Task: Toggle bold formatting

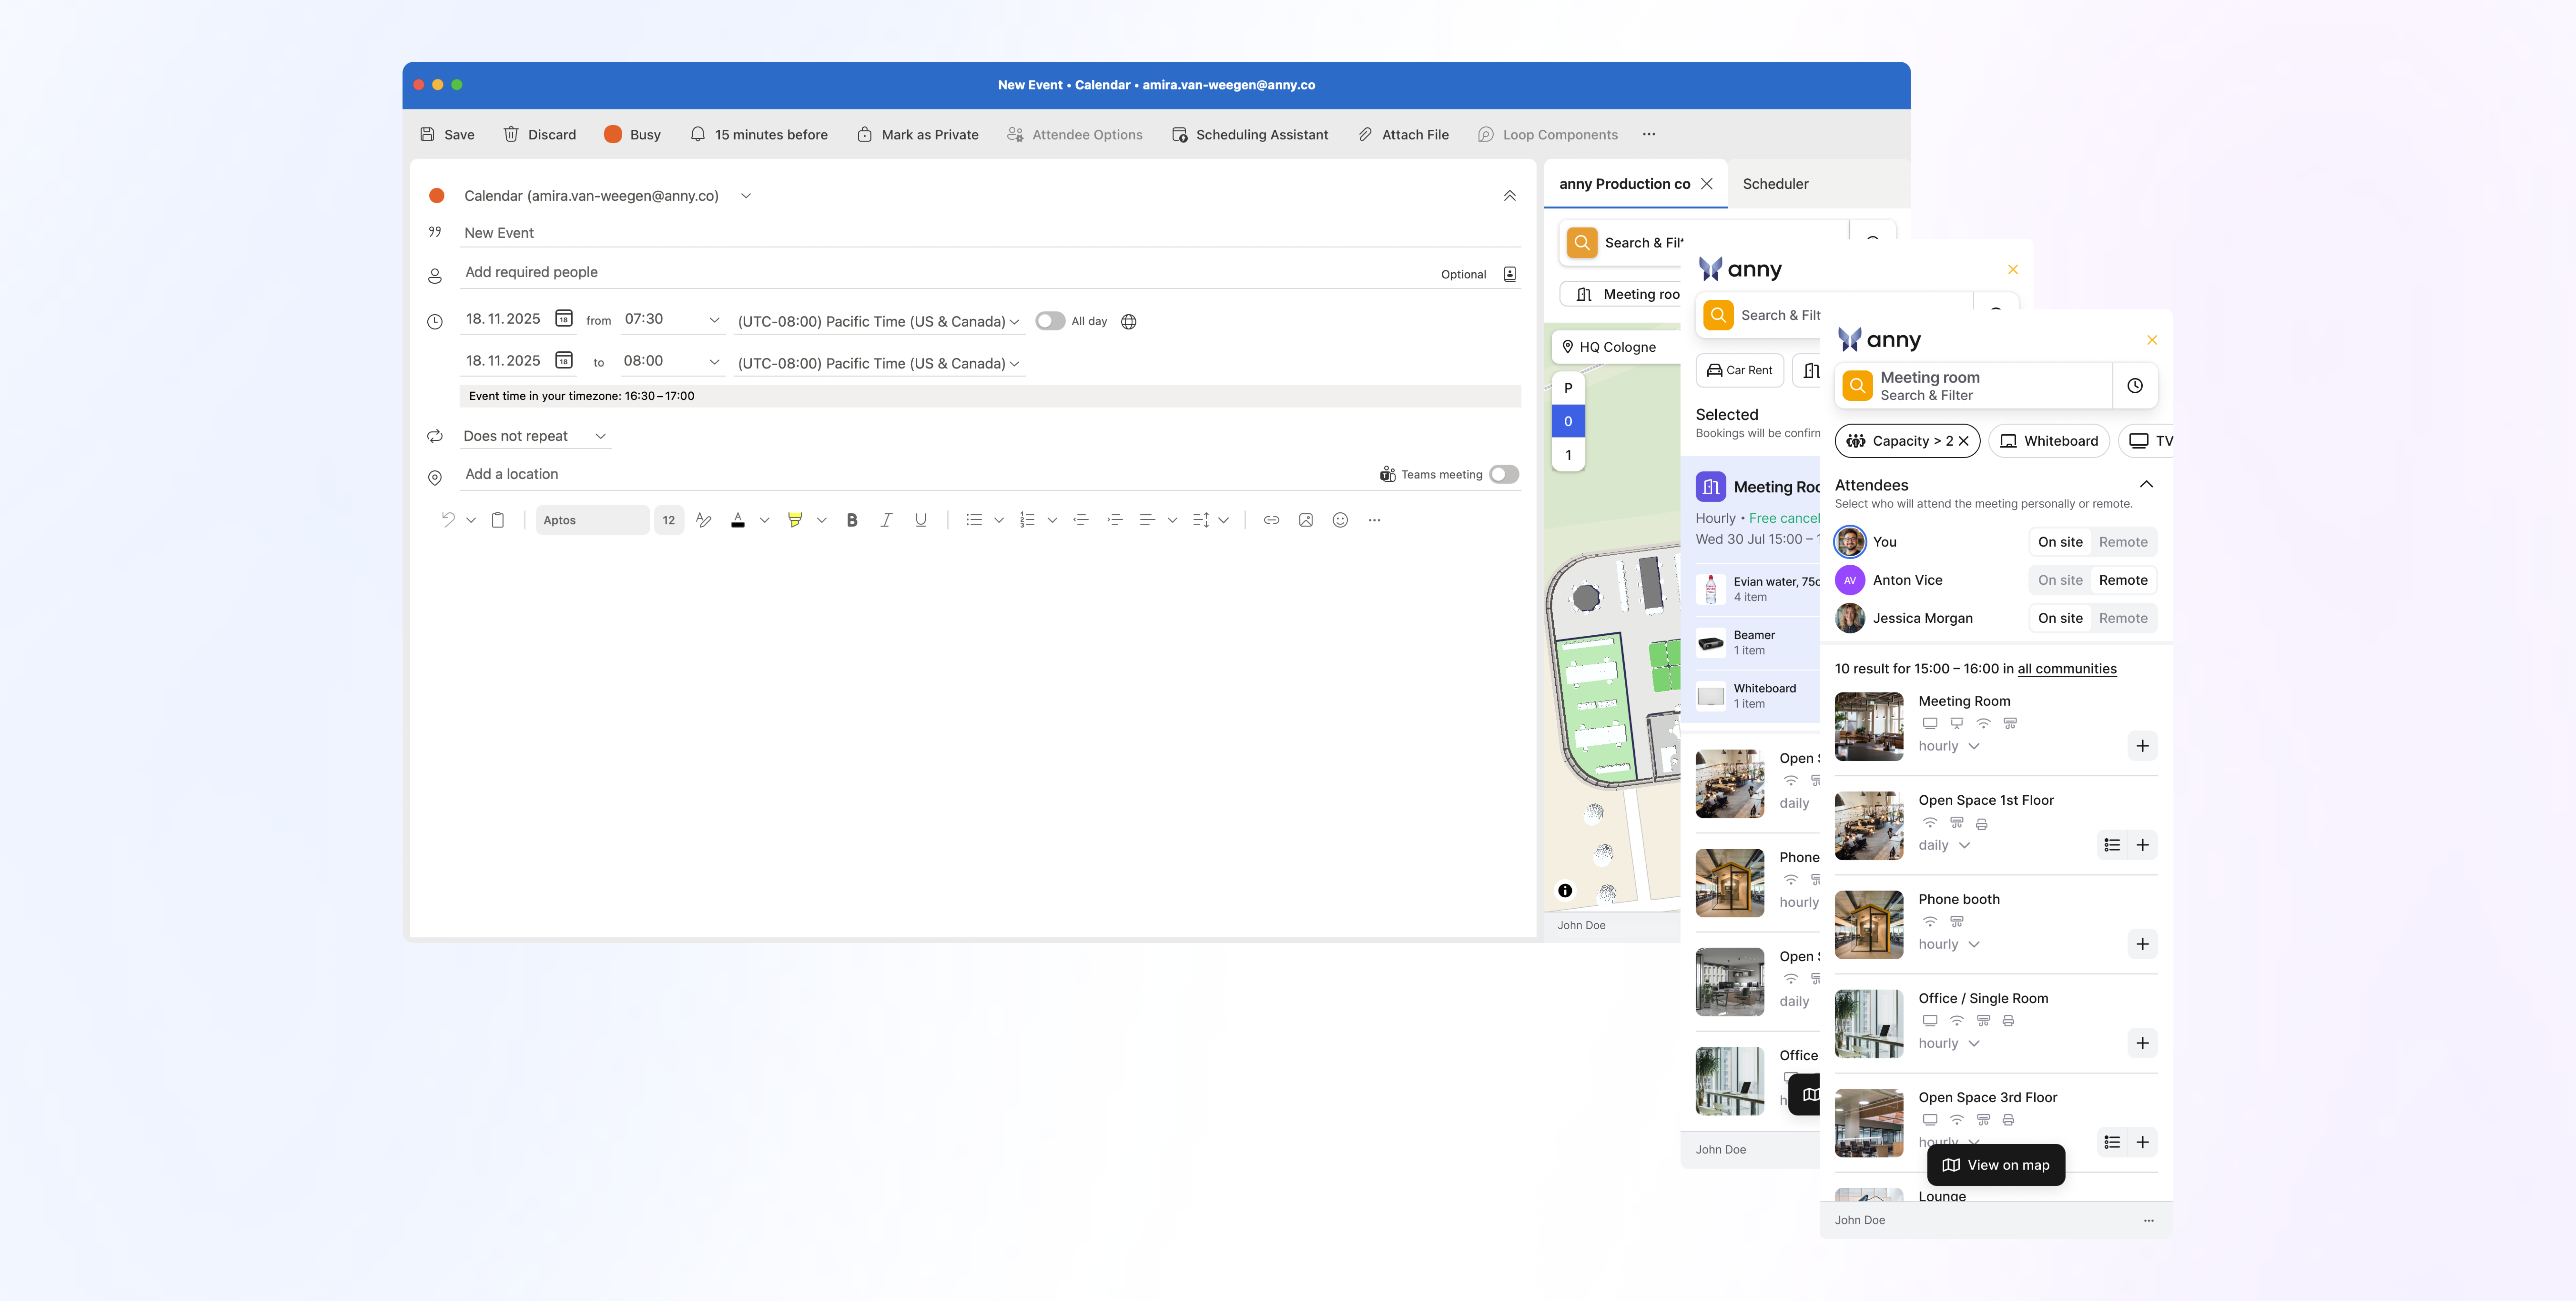Action: 852,520
